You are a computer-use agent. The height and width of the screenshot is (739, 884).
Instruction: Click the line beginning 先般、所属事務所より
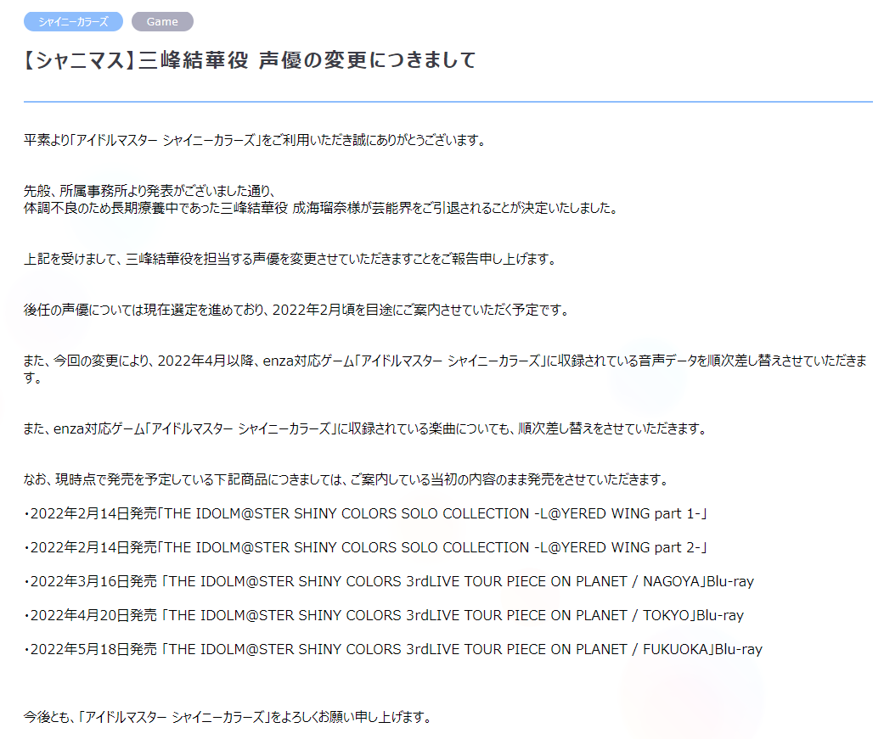click(x=151, y=192)
